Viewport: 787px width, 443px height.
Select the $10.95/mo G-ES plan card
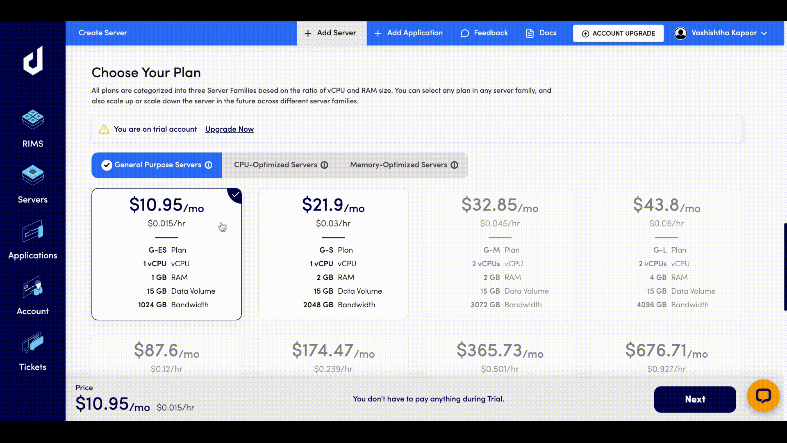[166, 254]
